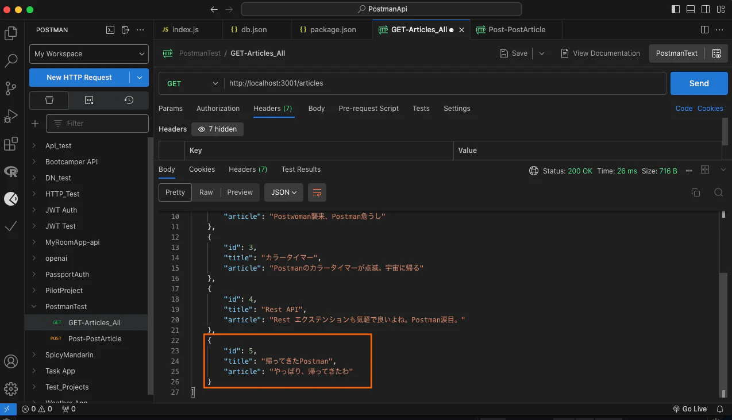The image size is (732, 420).
Task: Switch to the package.json editor tab
Action: pos(332,29)
